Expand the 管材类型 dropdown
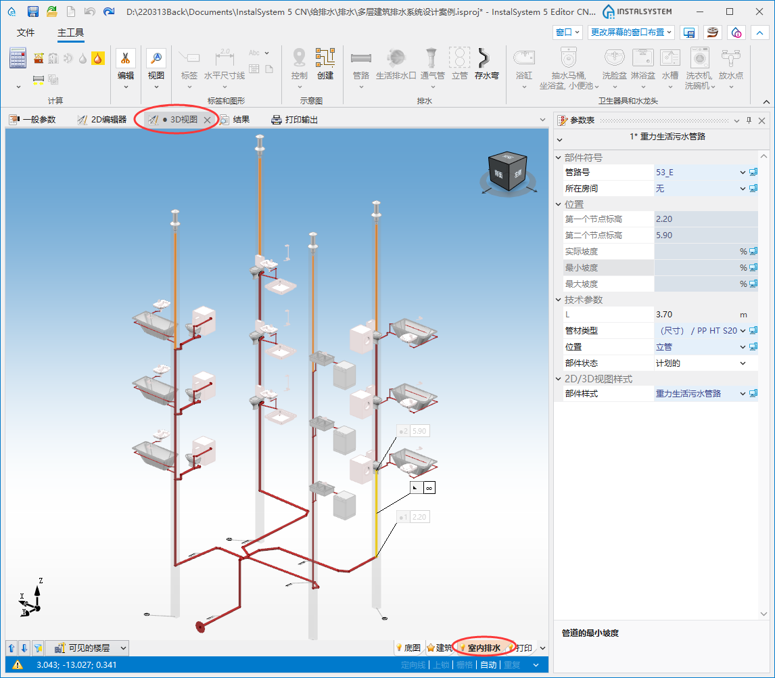Screen dimensions: 775x678 click(x=743, y=330)
